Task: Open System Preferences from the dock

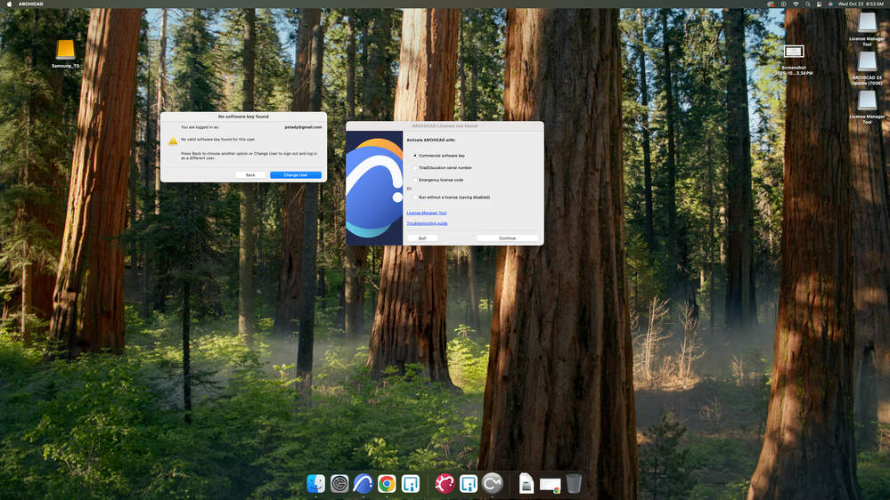Action: (339, 484)
